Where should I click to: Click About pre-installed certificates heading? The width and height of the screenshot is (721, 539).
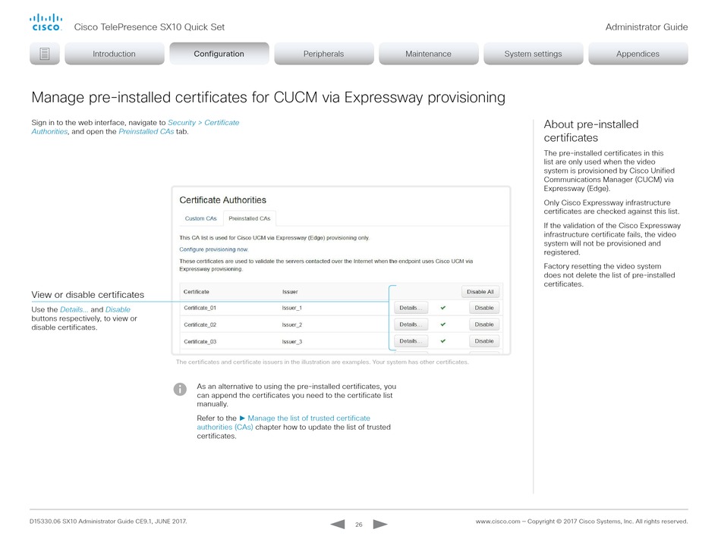(591, 131)
